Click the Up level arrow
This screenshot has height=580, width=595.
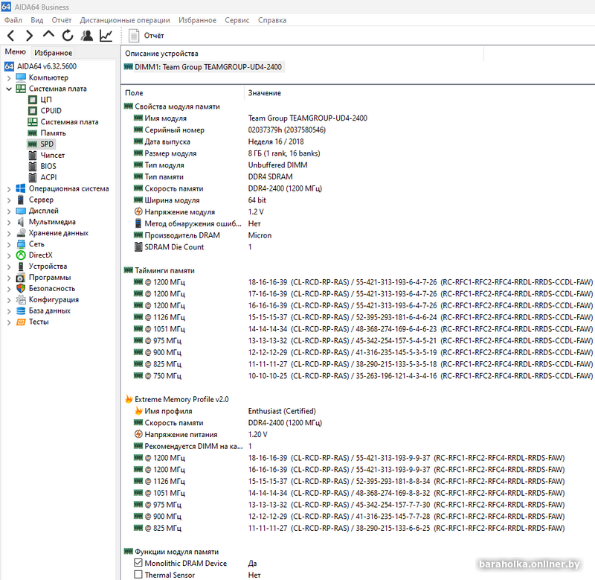pyautogui.click(x=48, y=35)
